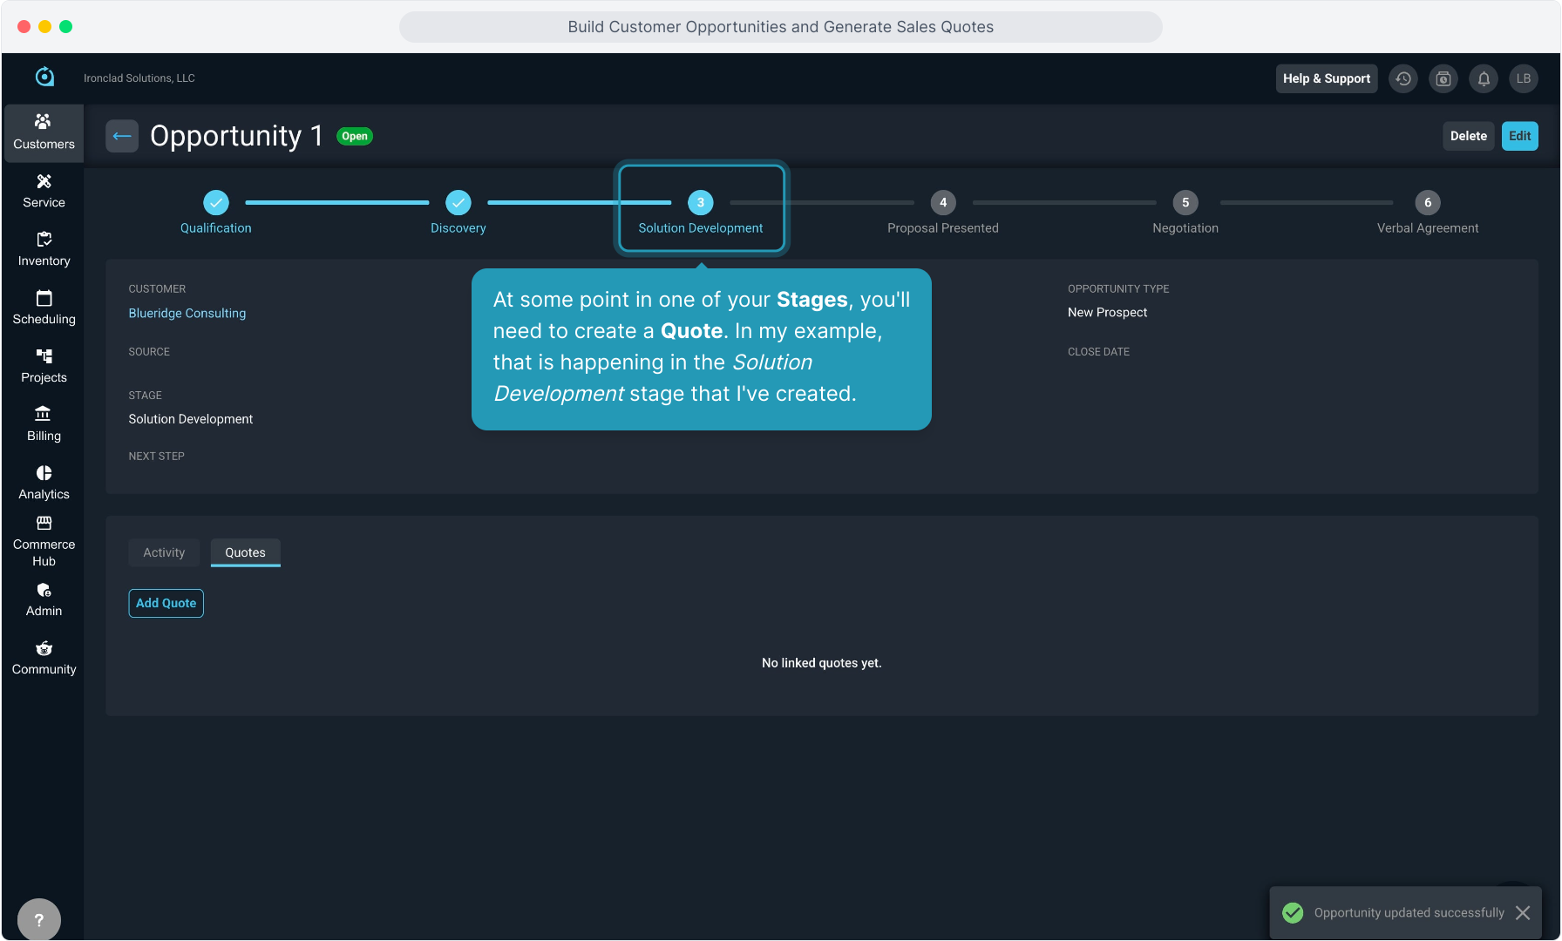Open the recent history clock icon

click(x=1403, y=78)
